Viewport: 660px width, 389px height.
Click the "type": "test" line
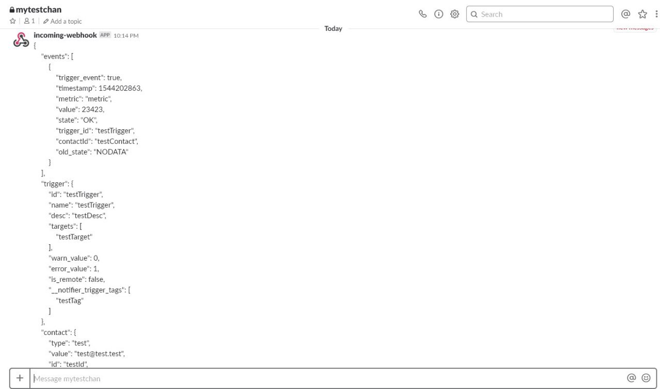coord(70,343)
